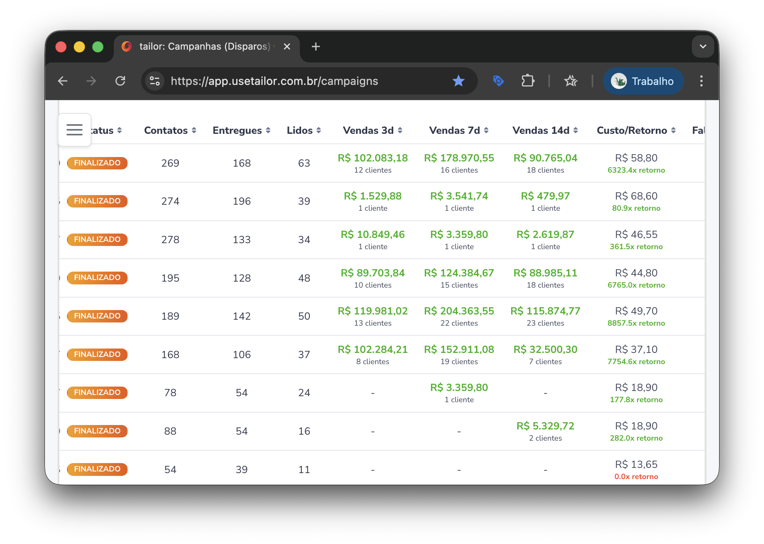Sort table by Vendas 7d column

(459, 130)
